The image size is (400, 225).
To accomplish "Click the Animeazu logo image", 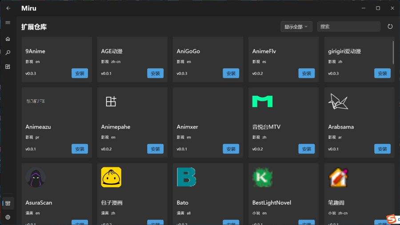I will coord(36,101).
